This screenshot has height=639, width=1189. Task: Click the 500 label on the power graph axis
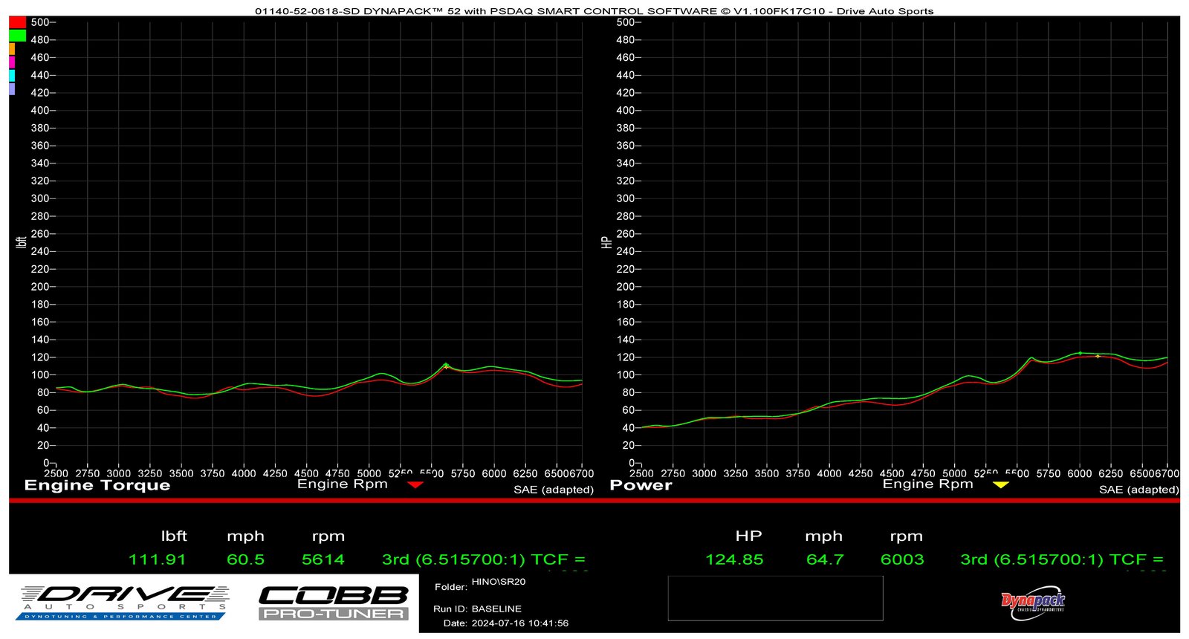626,22
